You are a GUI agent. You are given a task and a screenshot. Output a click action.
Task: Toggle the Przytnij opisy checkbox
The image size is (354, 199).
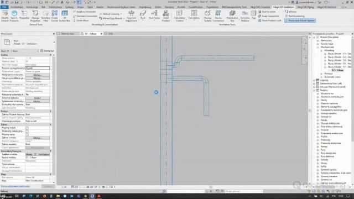coord(27,134)
